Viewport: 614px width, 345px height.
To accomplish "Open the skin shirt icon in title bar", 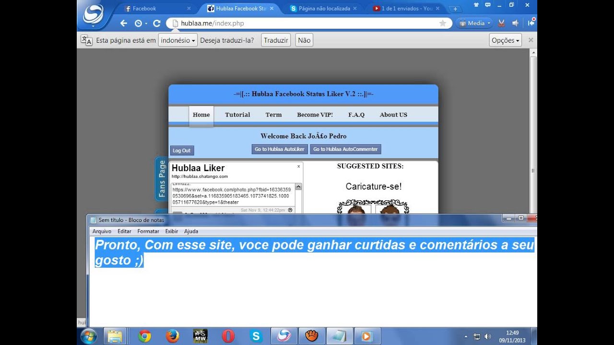I will [x=476, y=5].
